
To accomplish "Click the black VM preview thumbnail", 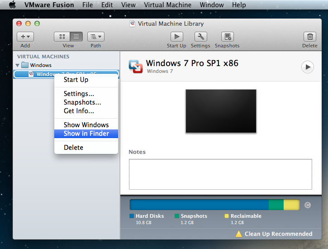I will (x=221, y=111).
